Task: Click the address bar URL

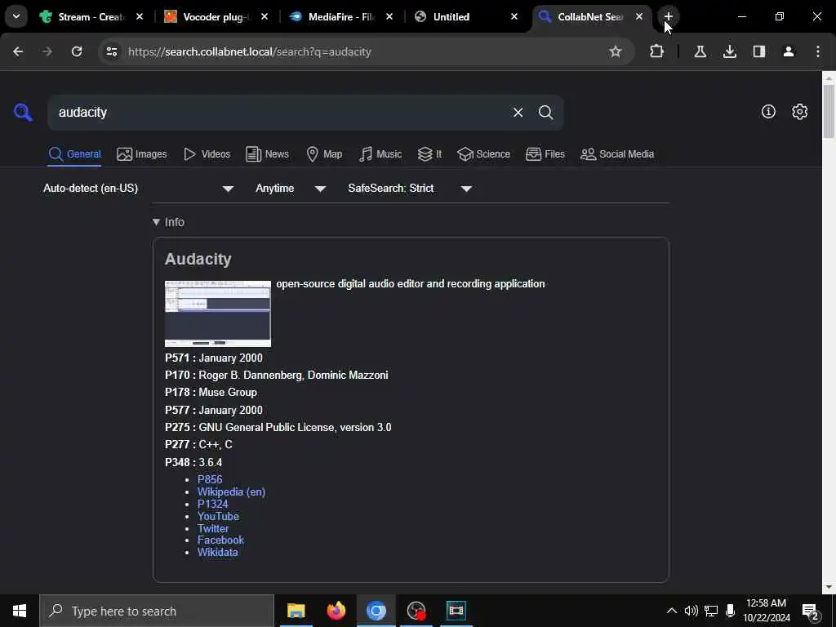Action: coord(250,51)
